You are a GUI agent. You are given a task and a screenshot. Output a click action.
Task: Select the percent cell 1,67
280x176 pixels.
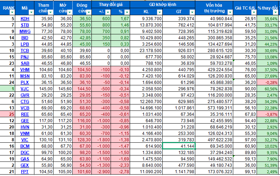pyautogui.click(x=120, y=19)
